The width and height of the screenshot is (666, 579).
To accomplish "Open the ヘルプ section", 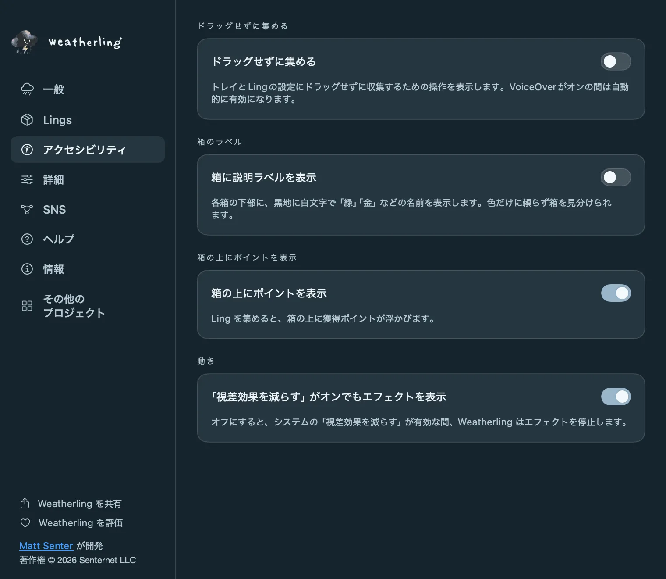I will click(x=88, y=239).
